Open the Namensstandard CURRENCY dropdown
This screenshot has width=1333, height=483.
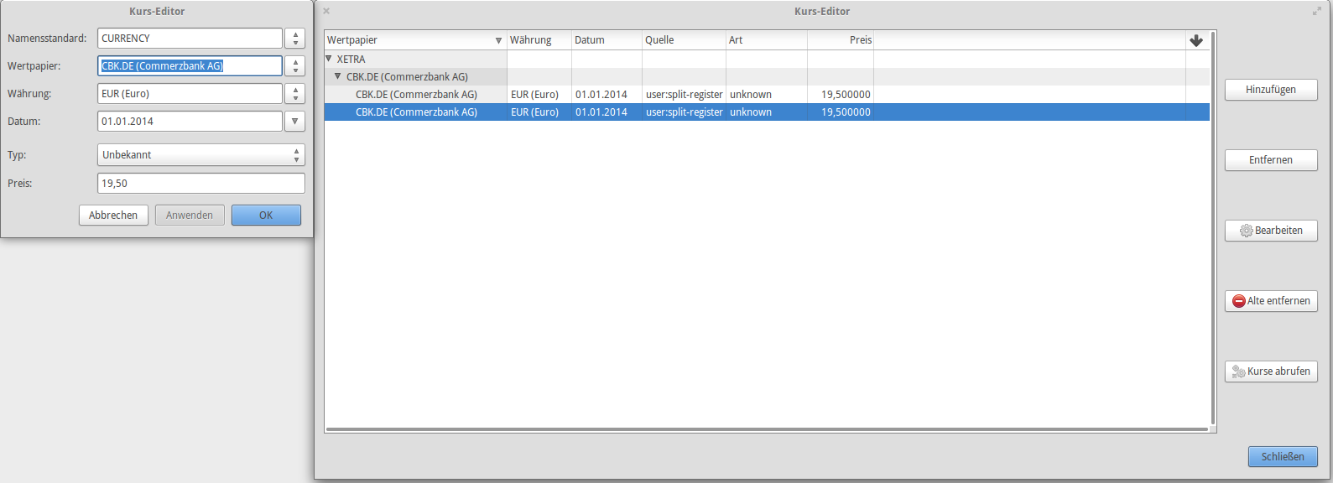point(295,39)
